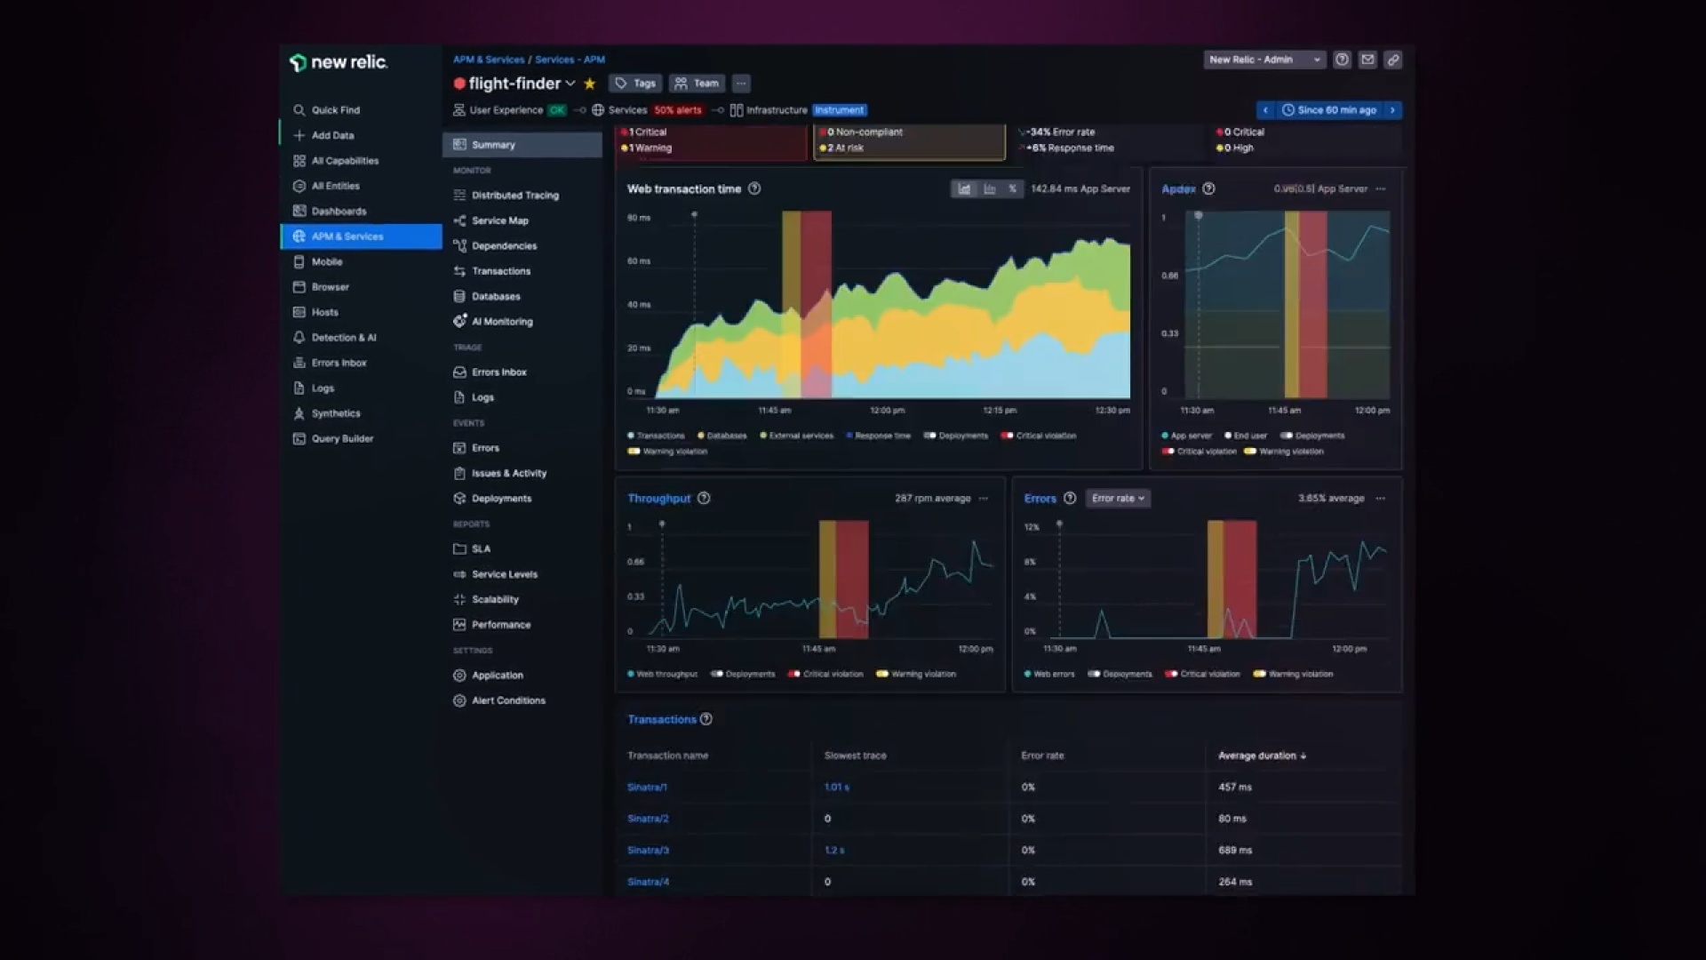Click the Instrument infrastructure badge
The width and height of the screenshot is (1706, 960).
[x=840, y=110]
